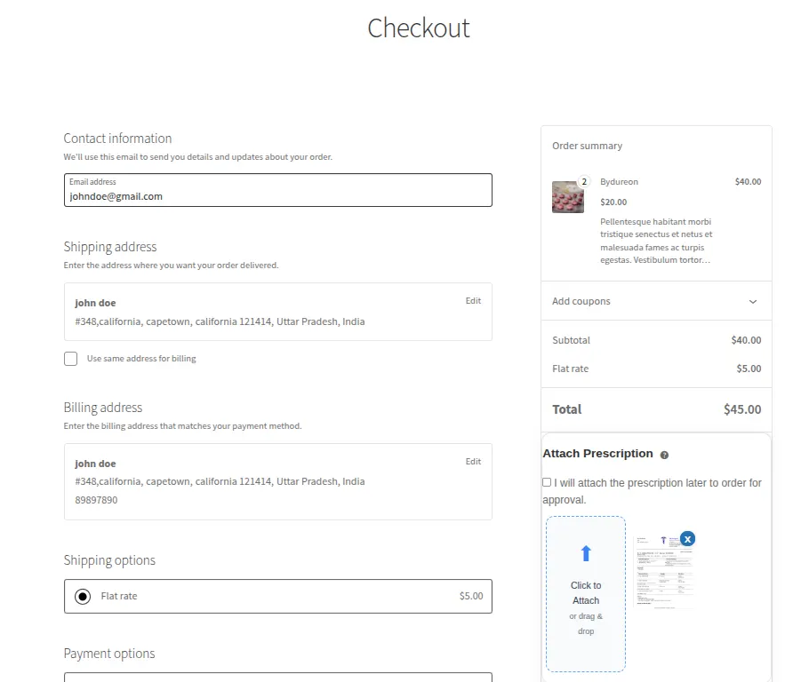
Task: Expand the Add coupons section
Action: pos(581,301)
